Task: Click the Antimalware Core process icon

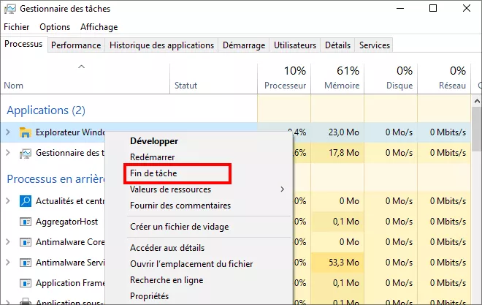Action: (26, 242)
